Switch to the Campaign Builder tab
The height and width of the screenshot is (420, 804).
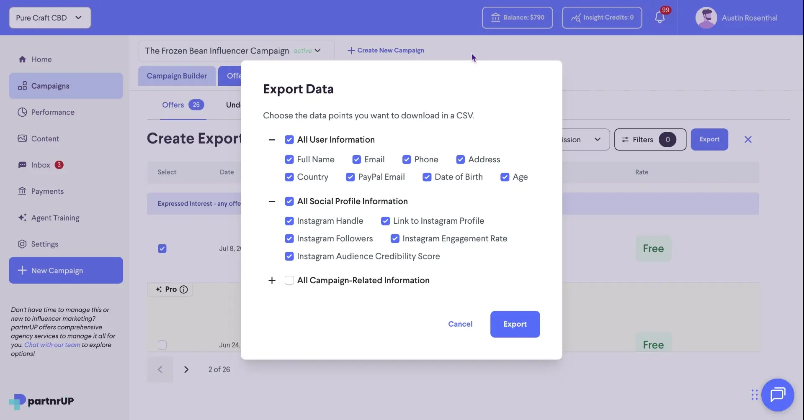177,76
